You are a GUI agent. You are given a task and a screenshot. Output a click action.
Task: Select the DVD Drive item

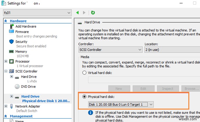[x=28, y=87]
